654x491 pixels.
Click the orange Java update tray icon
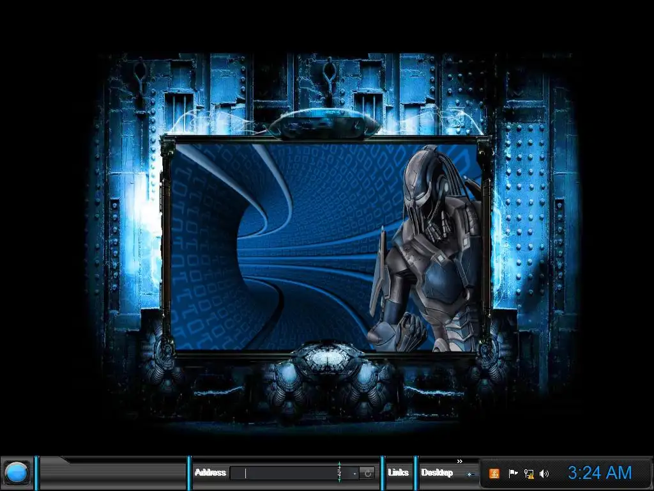click(494, 474)
